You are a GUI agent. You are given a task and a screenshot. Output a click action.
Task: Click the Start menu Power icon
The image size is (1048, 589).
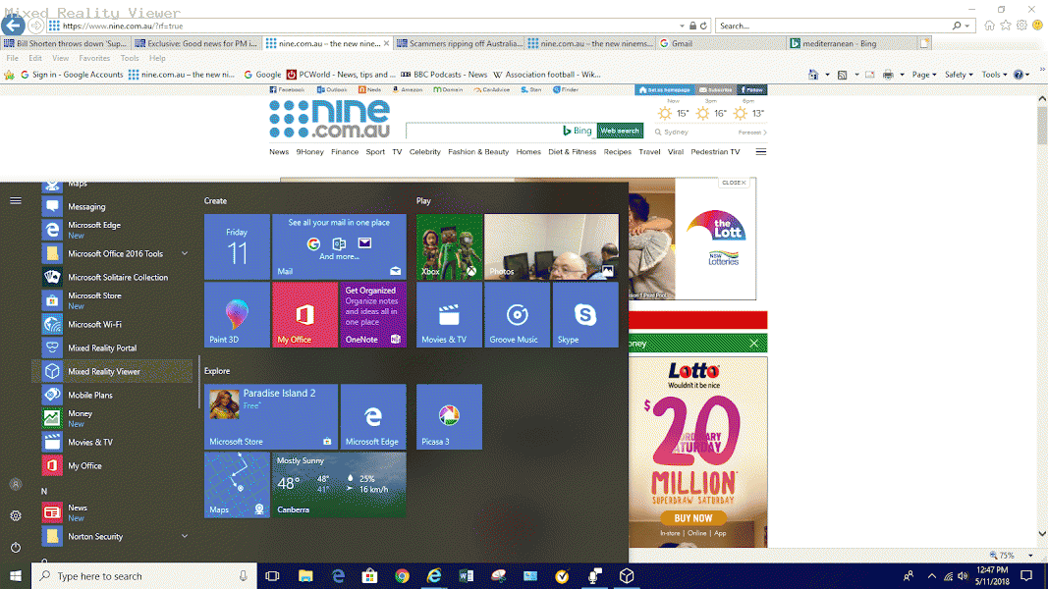(x=16, y=547)
